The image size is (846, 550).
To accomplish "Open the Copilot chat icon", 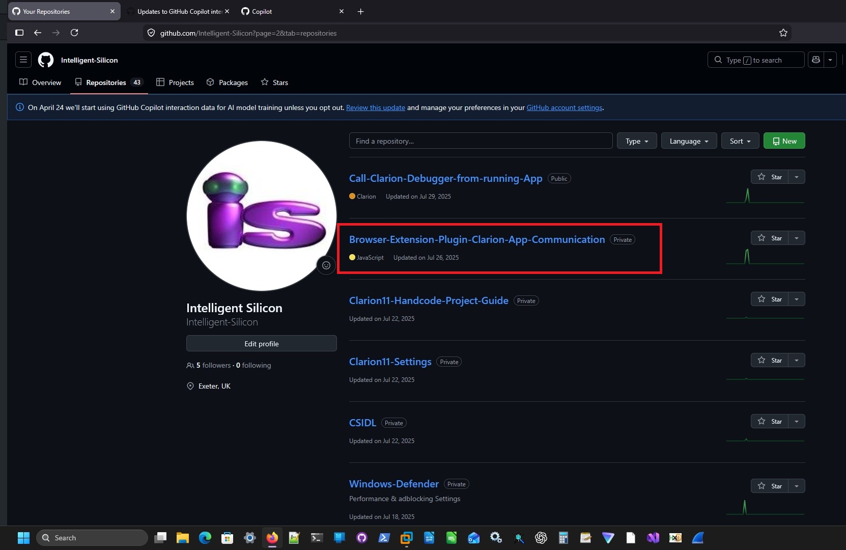I will tap(816, 60).
